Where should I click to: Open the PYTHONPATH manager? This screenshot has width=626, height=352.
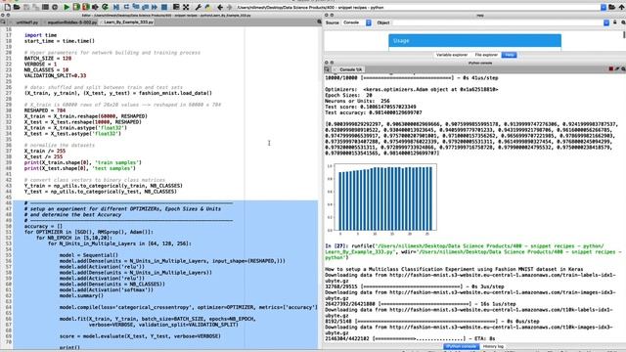point(207,7)
